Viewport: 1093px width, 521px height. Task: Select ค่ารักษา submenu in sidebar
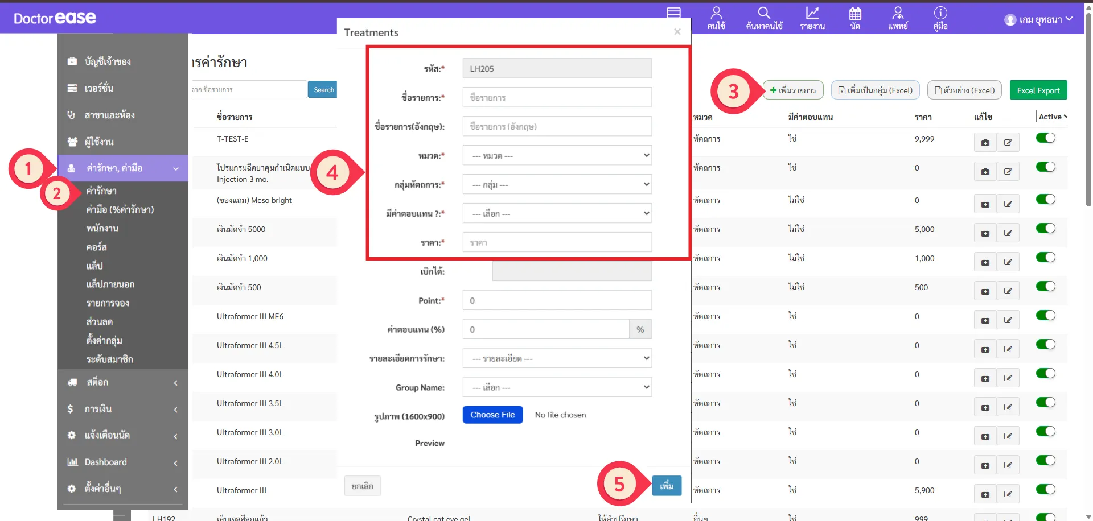point(101,191)
